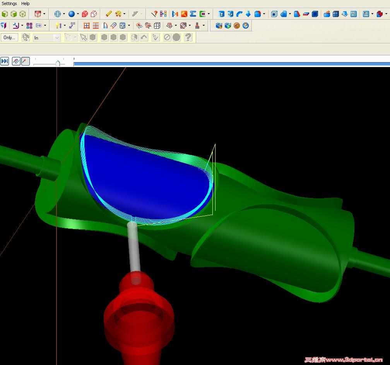Click the blue four-part divided cube icon

[336, 14]
